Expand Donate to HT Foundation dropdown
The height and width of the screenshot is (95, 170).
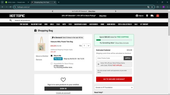point(114,87)
